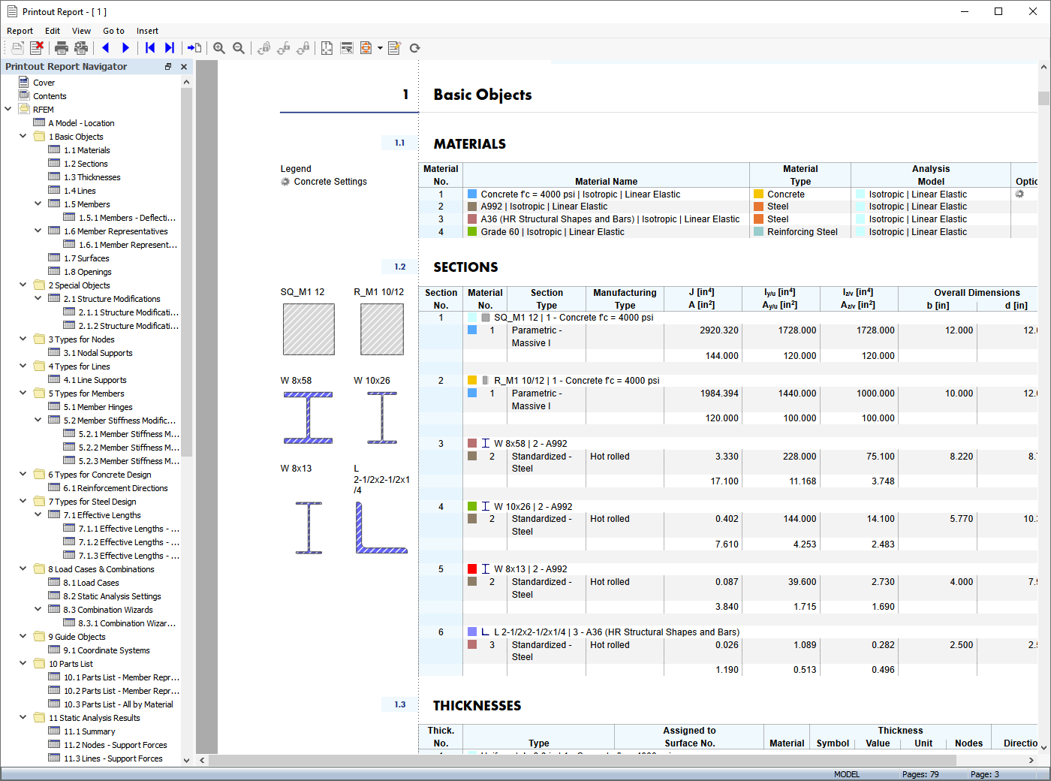Open the Report menu

pyautogui.click(x=20, y=31)
